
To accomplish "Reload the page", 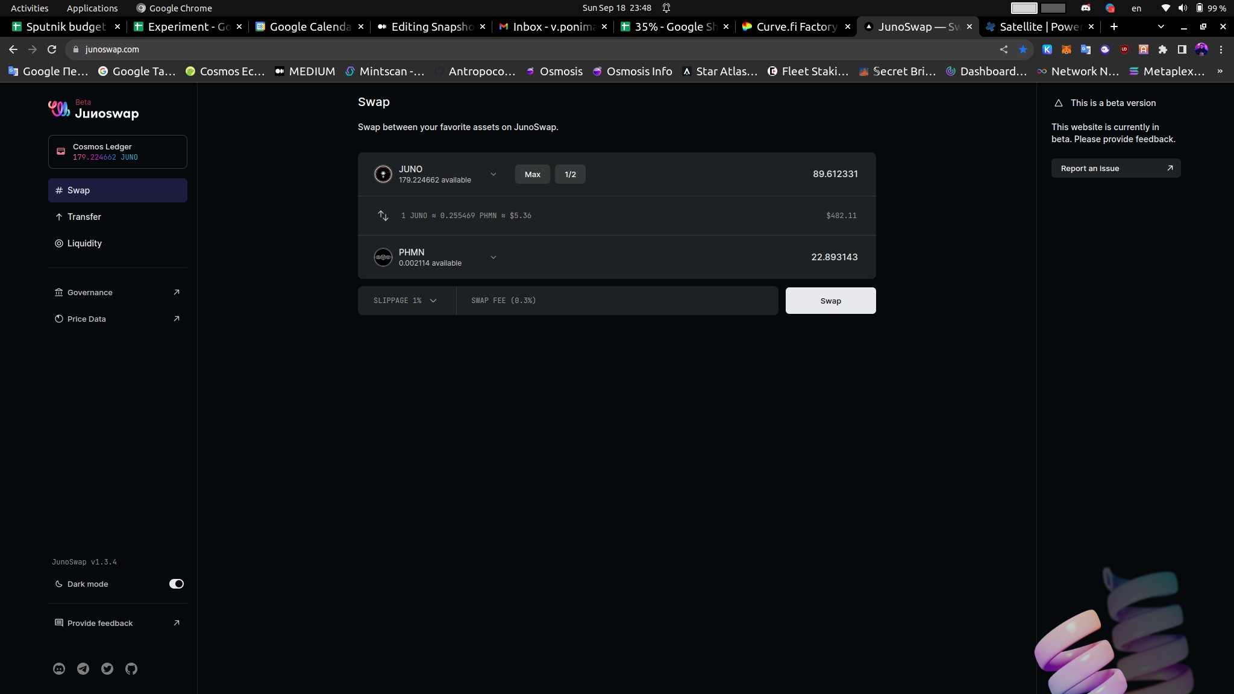I will [52, 49].
